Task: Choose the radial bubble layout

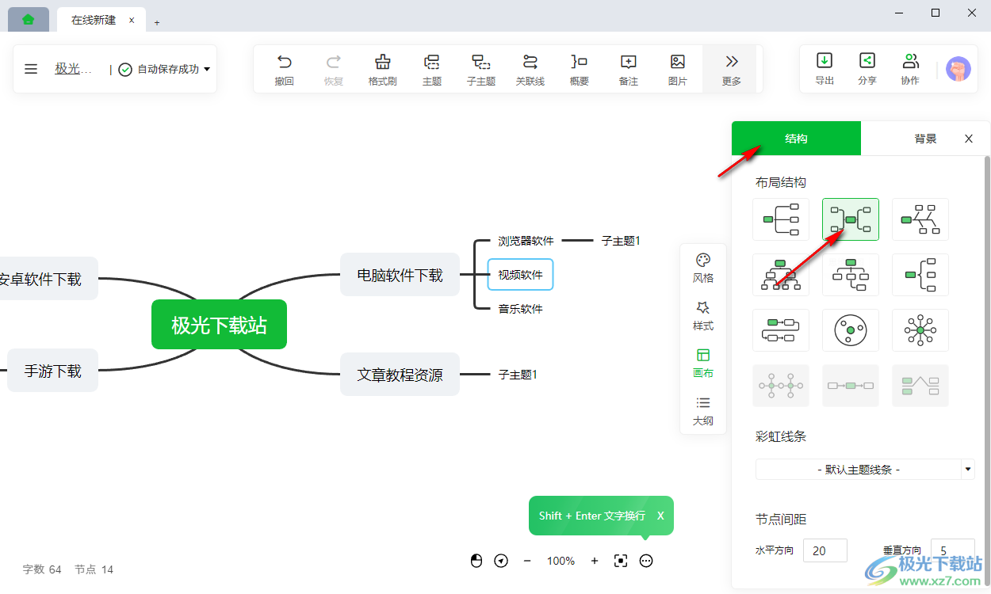Action: [x=920, y=330]
